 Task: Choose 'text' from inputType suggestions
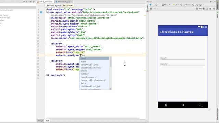pyautogui.click(x=94, y=58)
